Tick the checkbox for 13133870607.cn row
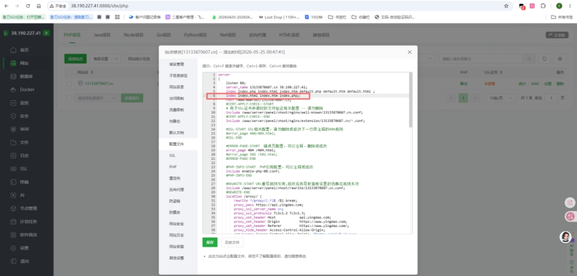Image resolution: width=577 pixels, height=276 pixels. pyautogui.click(x=69, y=84)
